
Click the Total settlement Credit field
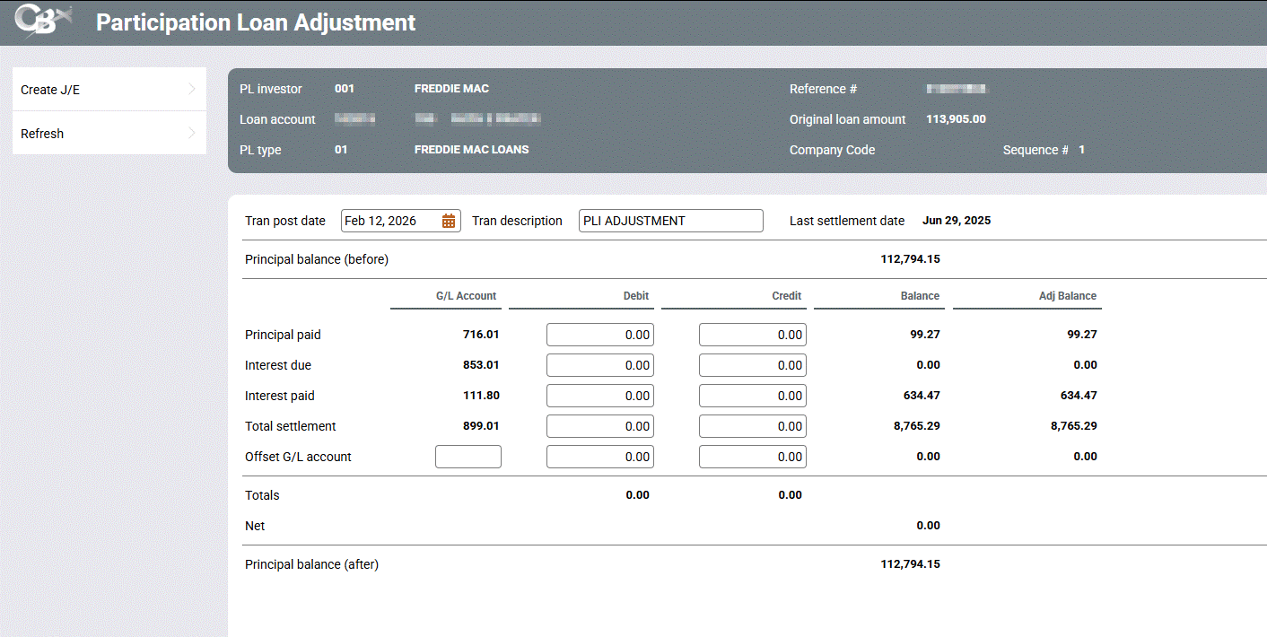752,426
